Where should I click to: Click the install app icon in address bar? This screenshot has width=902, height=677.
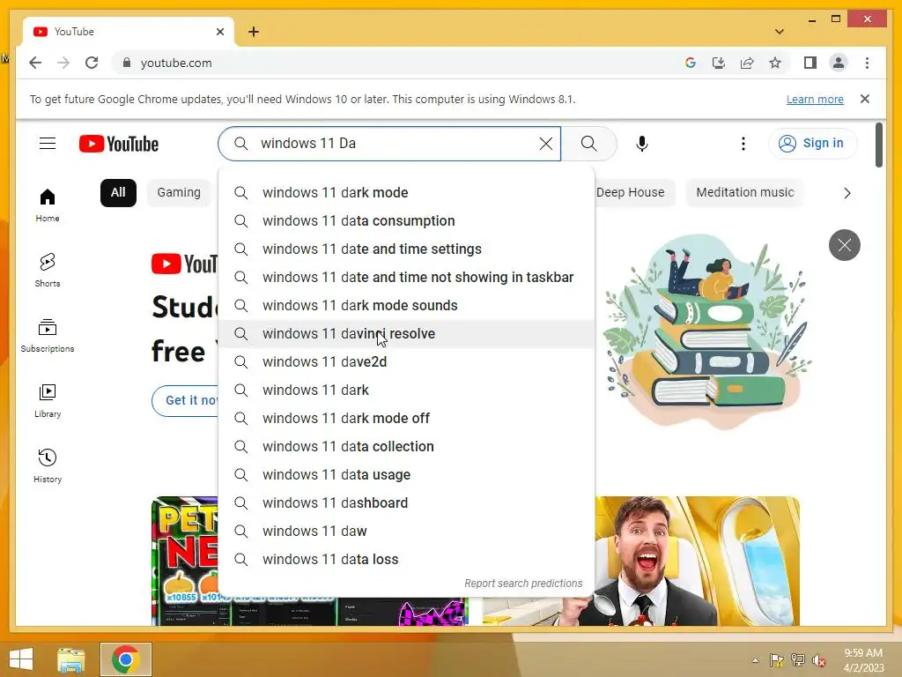pyautogui.click(x=719, y=63)
